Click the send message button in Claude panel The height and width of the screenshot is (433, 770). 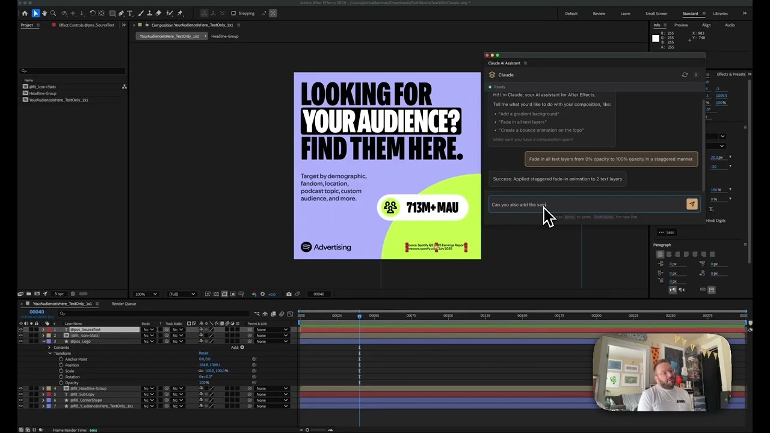click(692, 204)
